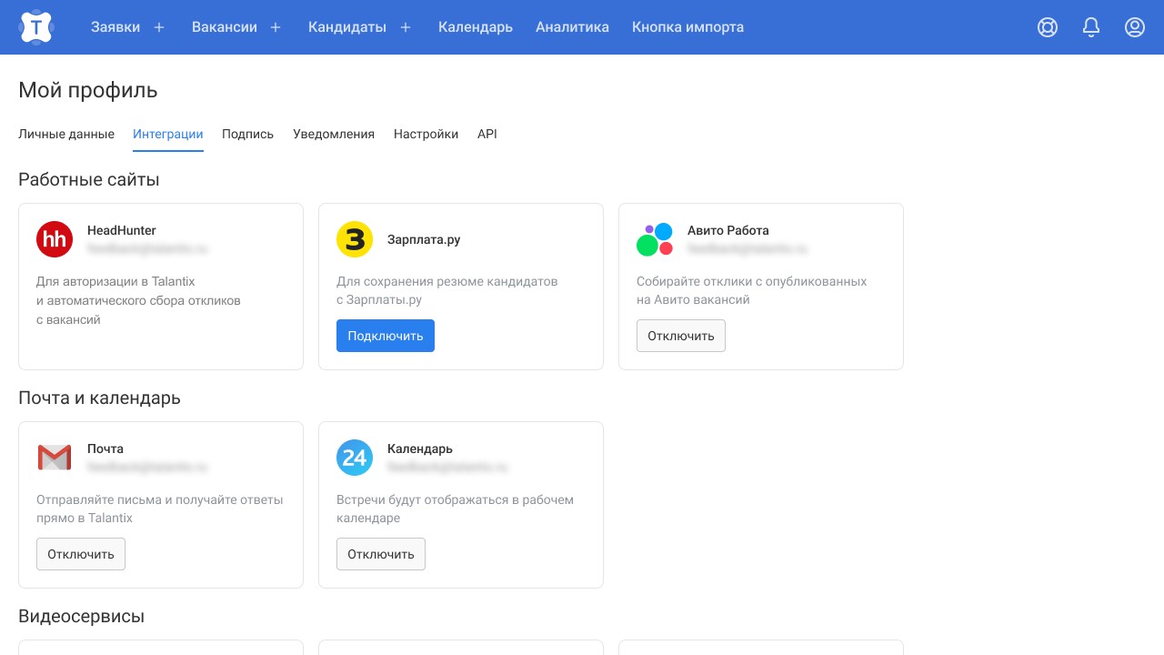
Task: Click the plus icon next to Заявки
Action: (x=159, y=27)
